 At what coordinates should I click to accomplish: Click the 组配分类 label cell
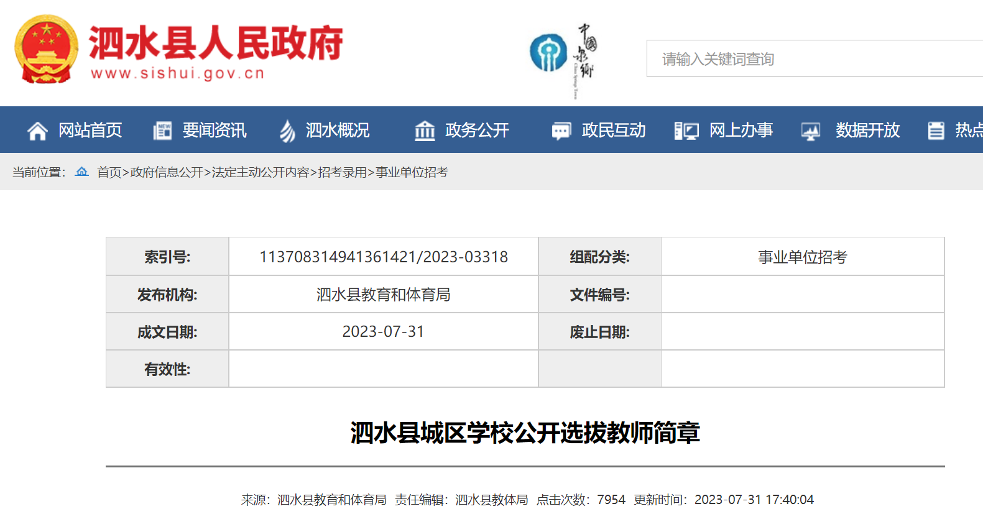click(600, 256)
